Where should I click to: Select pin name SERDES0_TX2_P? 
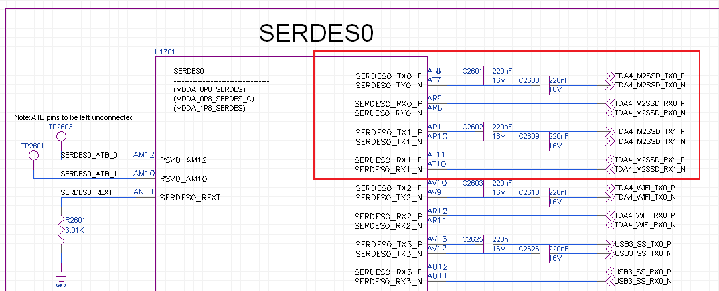389,188
